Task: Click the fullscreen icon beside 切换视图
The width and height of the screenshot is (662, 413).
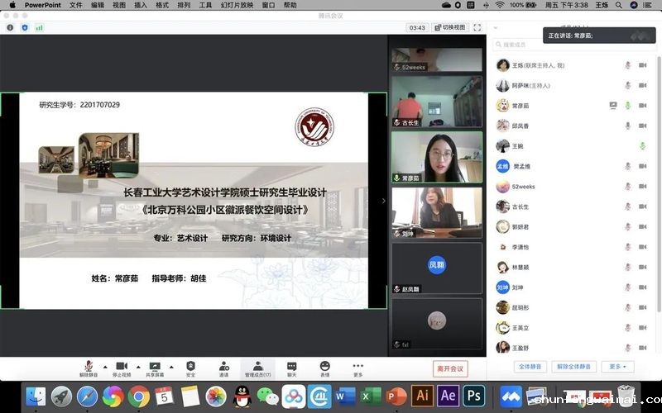Action: click(x=477, y=27)
